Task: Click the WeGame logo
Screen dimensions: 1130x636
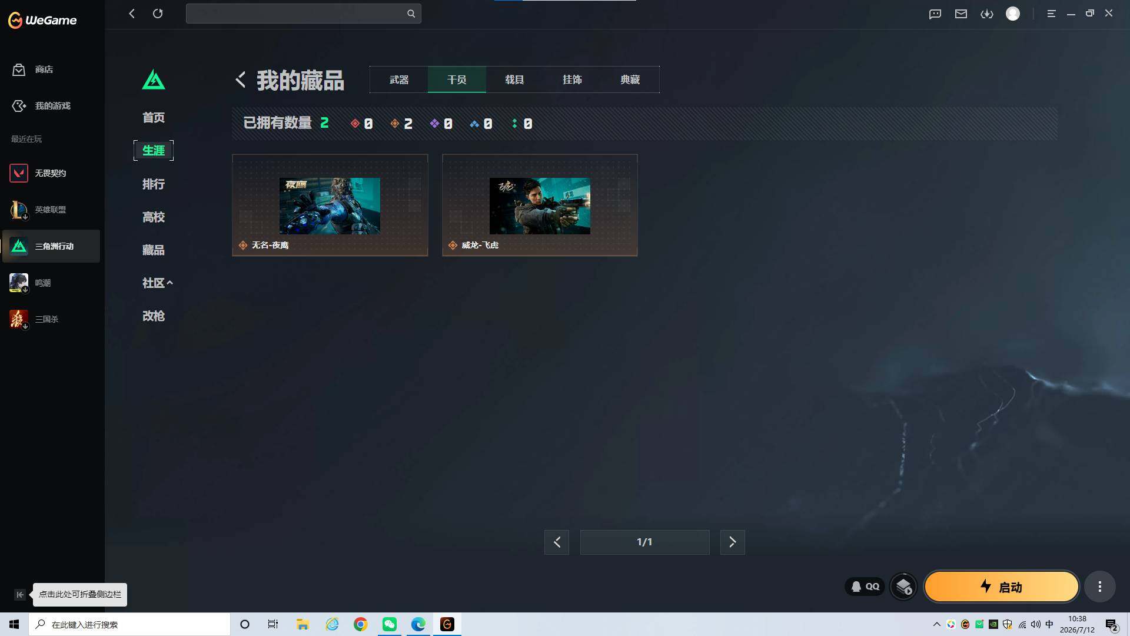Action: point(42,20)
